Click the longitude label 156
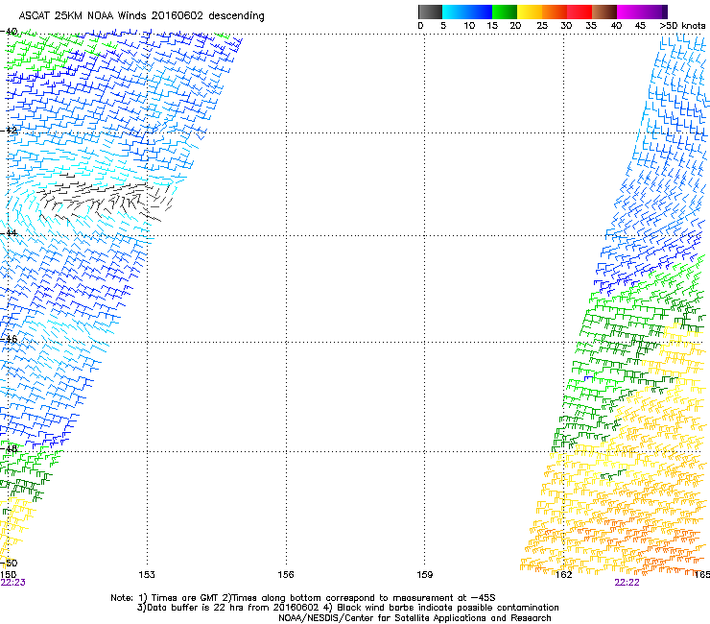The image size is (710, 624). (286, 575)
